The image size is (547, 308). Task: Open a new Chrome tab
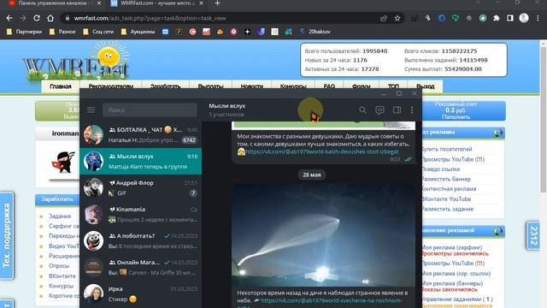(217, 3)
